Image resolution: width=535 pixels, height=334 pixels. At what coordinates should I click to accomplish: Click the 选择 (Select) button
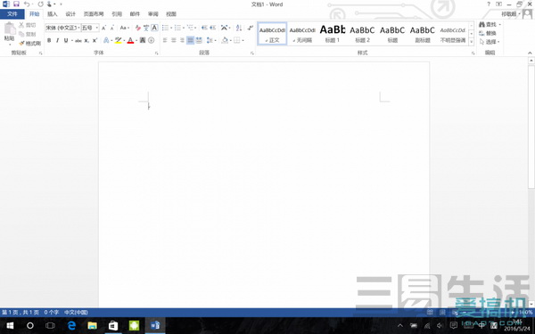point(490,42)
